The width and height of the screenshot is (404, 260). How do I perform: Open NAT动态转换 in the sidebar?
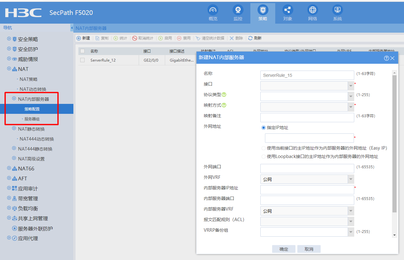point(33,89)
